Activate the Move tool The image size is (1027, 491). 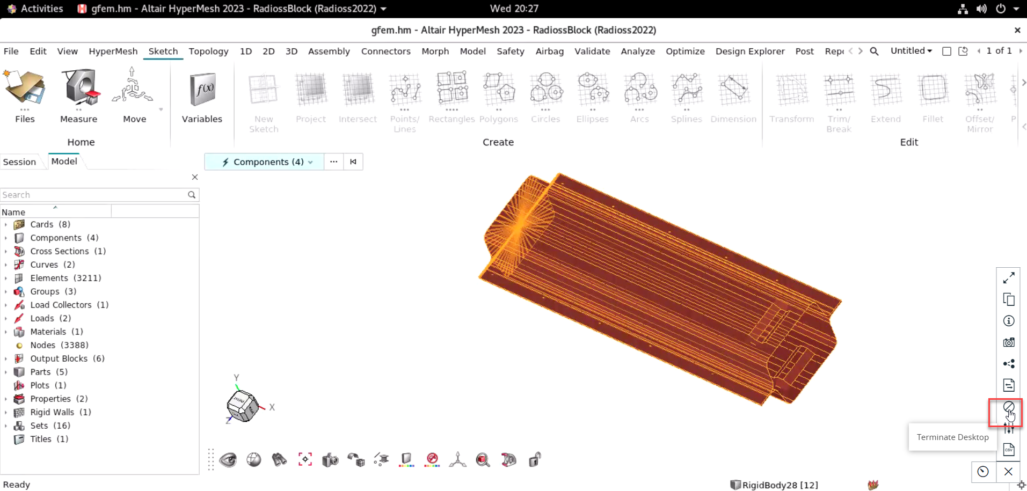pos(134,96)
